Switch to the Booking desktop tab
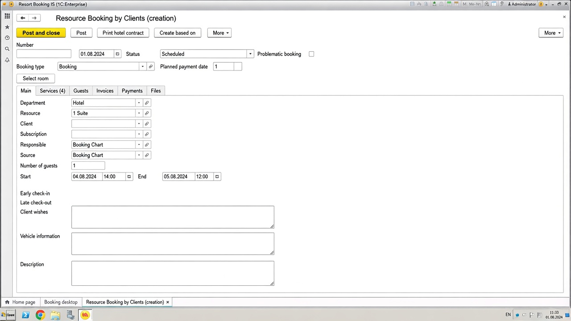Image resolution: width=571 pixels, height=321 pixels. (61, 302)
